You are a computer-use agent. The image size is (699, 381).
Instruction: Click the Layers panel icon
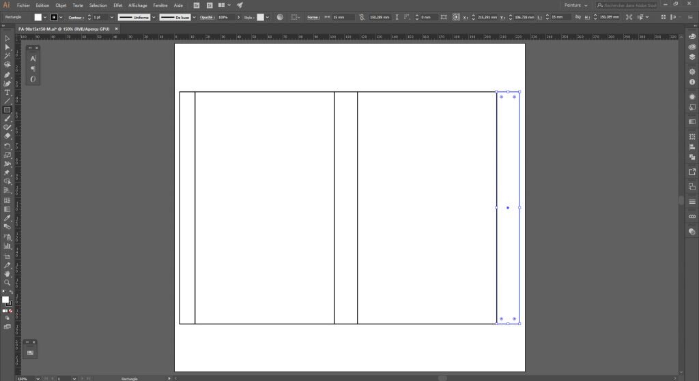[x=691, y=57]
